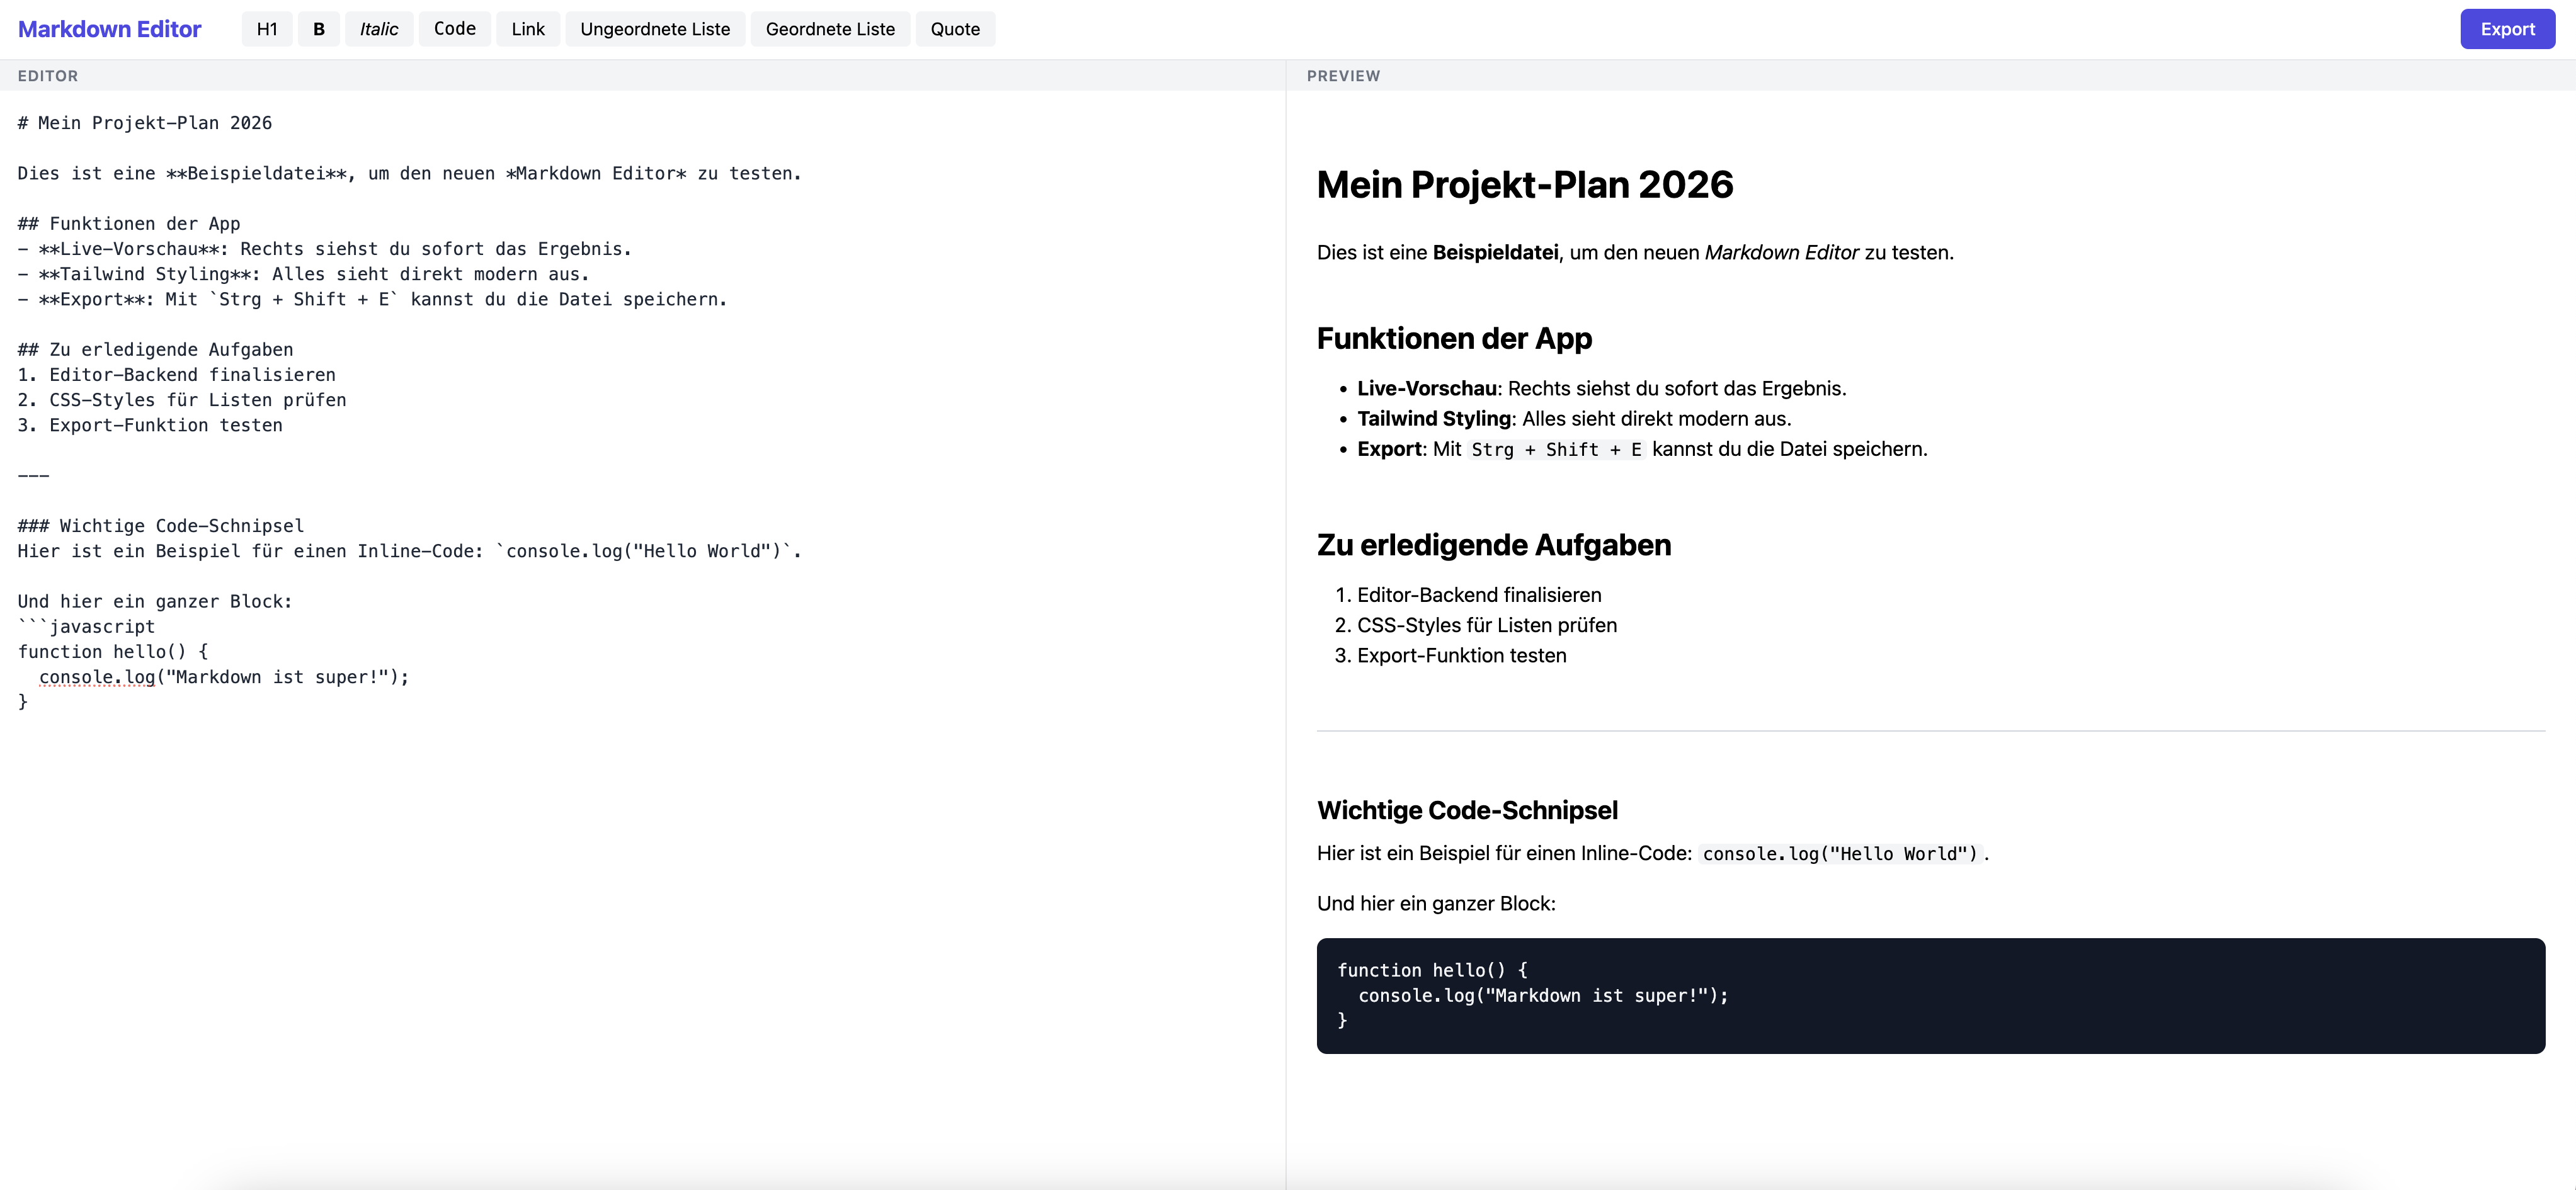Click preview heading 'Wichtige Code-Schnipsel'
This screenshot has height=1190, width=2576.
coord(1467,810)
